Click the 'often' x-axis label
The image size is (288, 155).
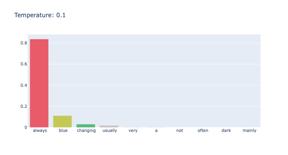tap(203, 131)
